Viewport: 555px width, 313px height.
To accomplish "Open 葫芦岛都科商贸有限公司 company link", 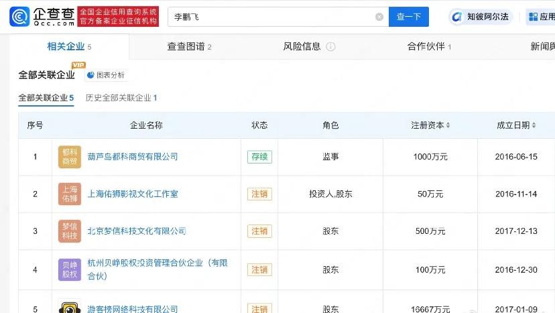I will click(x=133, y=157).
